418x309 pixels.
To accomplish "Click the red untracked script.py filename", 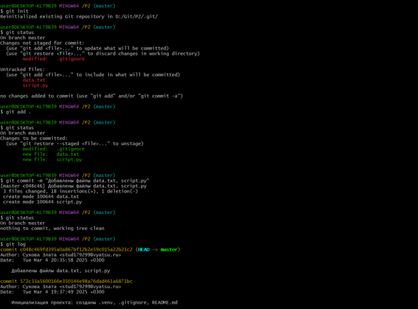I will [36, 86].
